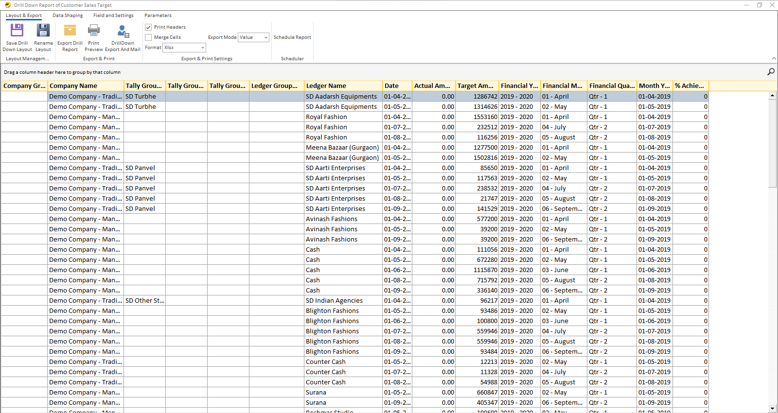The height and width of the screenshot is (413, 778).
Task: Open Print Preview
Action: click(94, 31)
